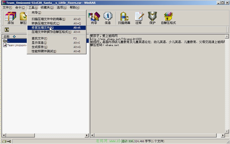The width and height of the screenshot is (230, 144).
Task: Choose 扫描压缩文件中的病毒(S) menu entry
Action: tap(57, 19)
